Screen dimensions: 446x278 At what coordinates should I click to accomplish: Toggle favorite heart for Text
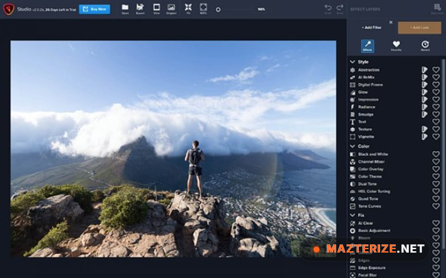(x=436, y=121)
